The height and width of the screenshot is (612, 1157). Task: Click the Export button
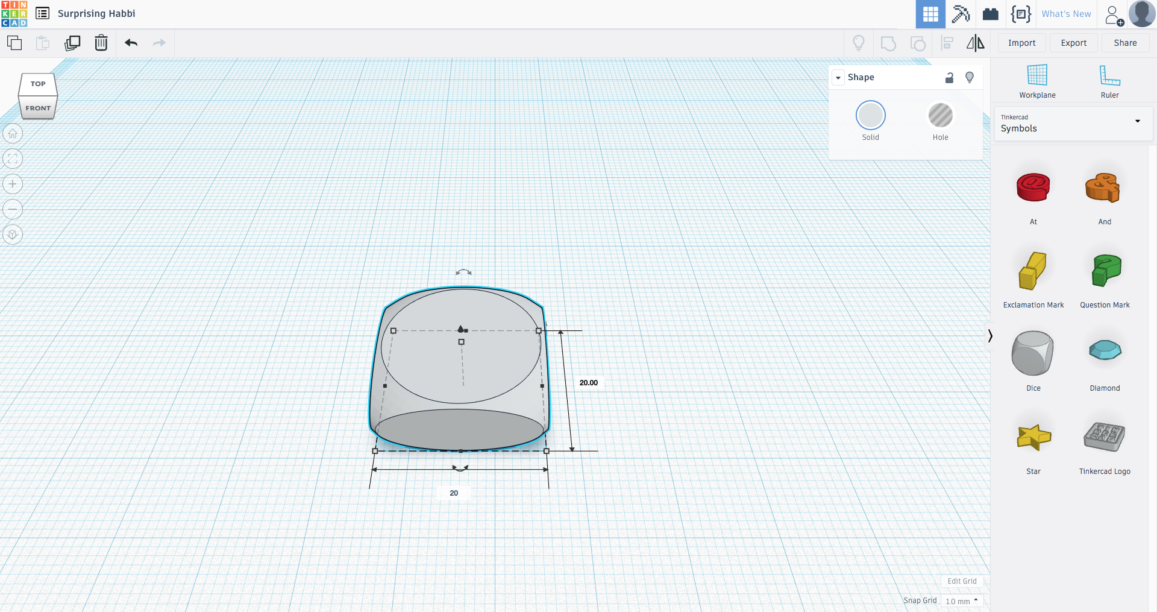coord(1074,43)
